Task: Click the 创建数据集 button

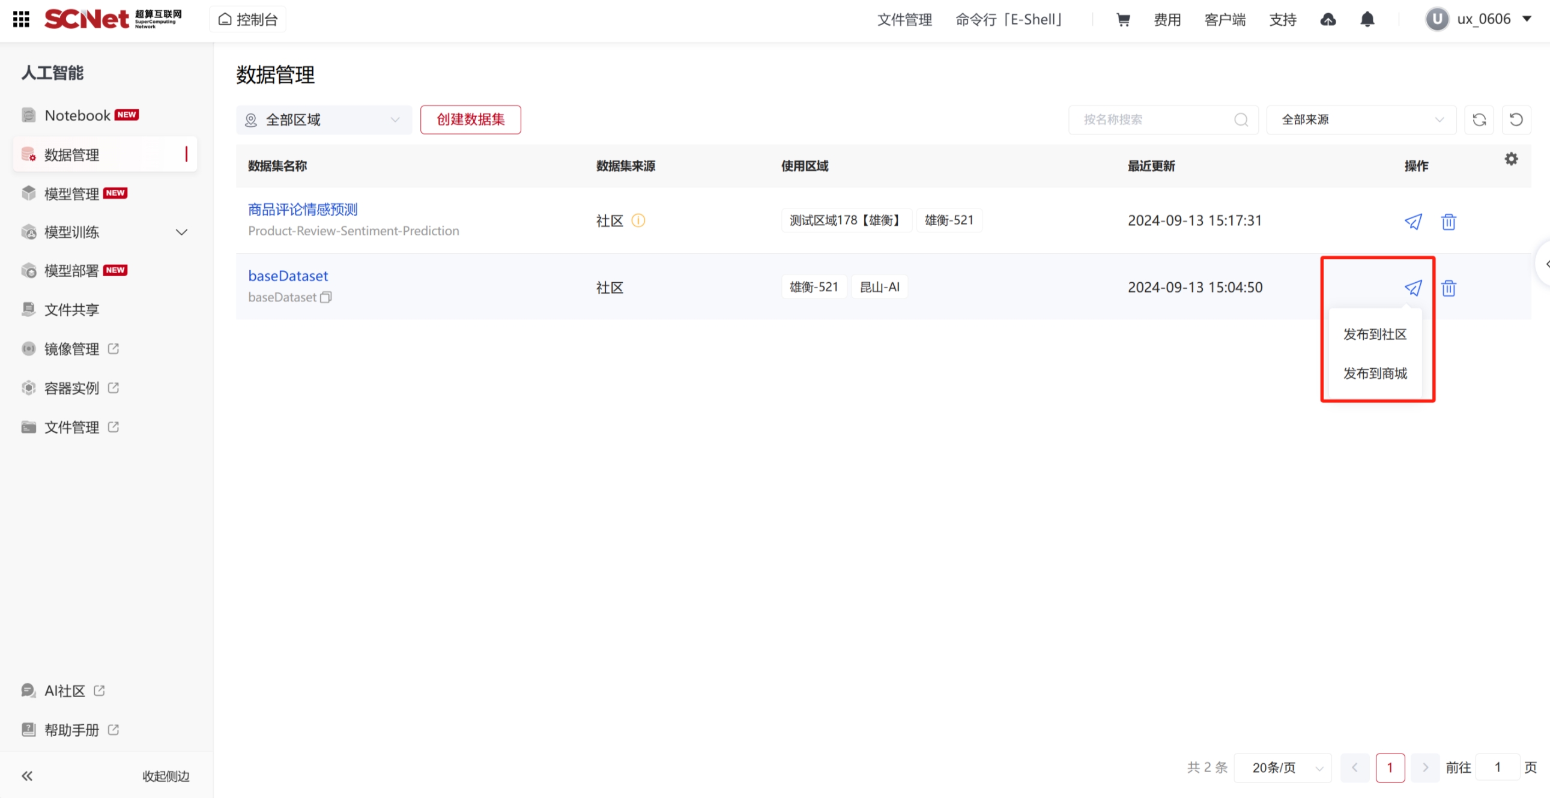Action: [x=470, y=119]
